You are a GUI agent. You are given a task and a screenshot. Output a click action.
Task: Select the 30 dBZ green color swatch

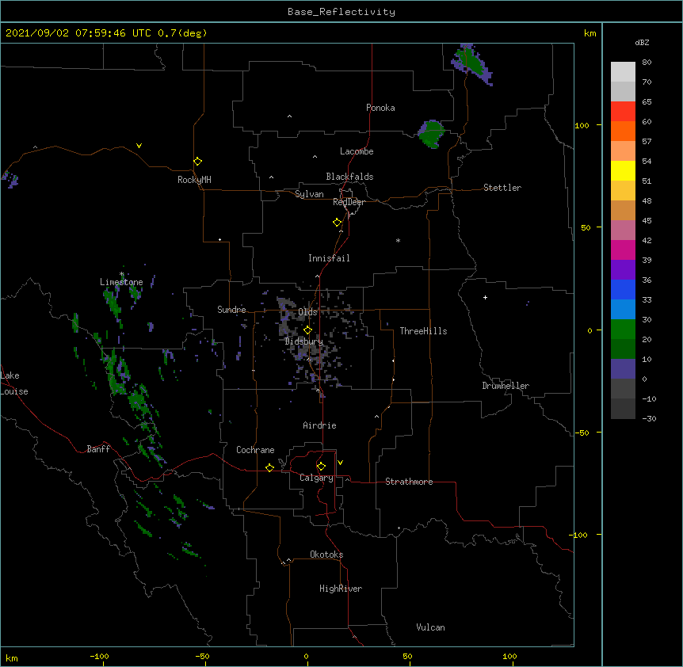pos(623,330)
